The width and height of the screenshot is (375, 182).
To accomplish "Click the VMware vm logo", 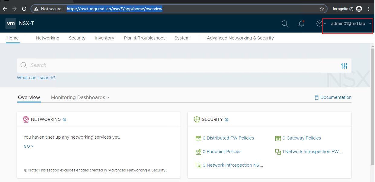I will 11,23.
